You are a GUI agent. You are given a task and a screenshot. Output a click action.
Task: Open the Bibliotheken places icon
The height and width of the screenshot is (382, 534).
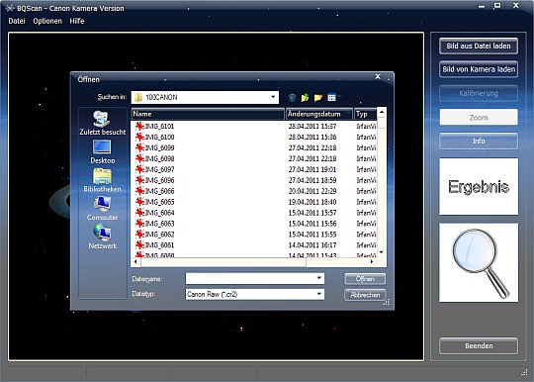102,180
